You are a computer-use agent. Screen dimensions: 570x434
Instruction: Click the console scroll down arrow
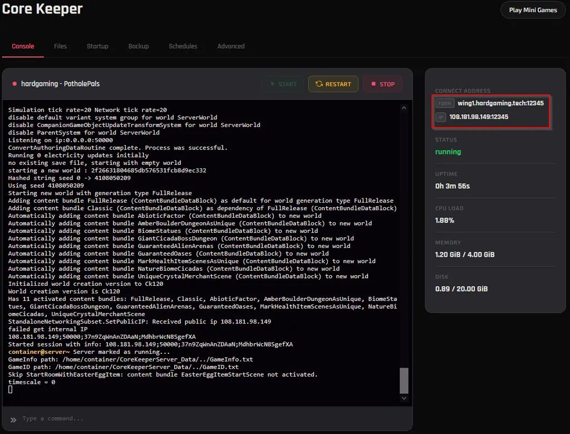[x=404, y=398]
